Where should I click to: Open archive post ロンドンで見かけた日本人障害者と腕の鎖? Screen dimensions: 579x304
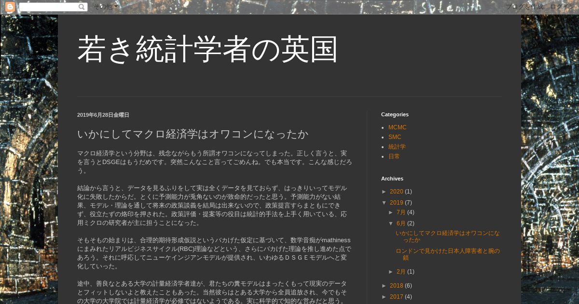[448, 254]
